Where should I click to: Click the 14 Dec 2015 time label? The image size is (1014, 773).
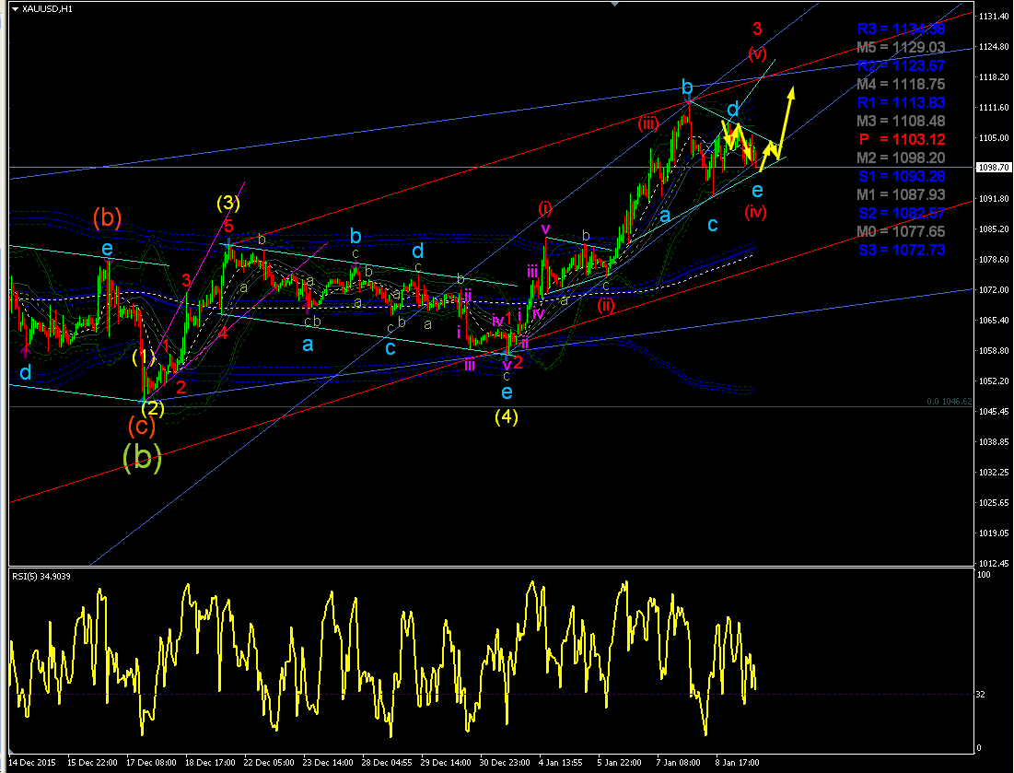coord(32,762)
